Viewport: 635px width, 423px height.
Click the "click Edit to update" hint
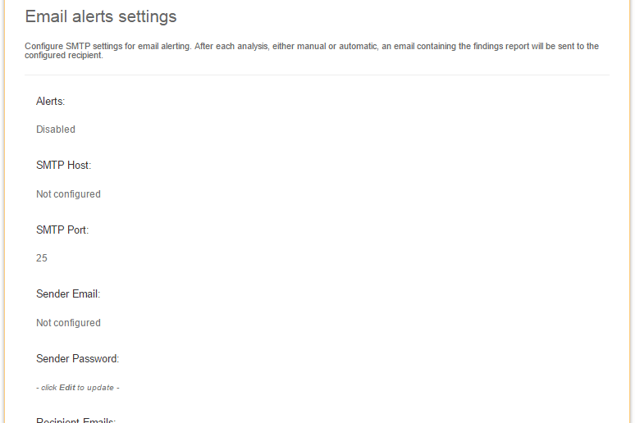pyautogui.click(x=78, y=388)
